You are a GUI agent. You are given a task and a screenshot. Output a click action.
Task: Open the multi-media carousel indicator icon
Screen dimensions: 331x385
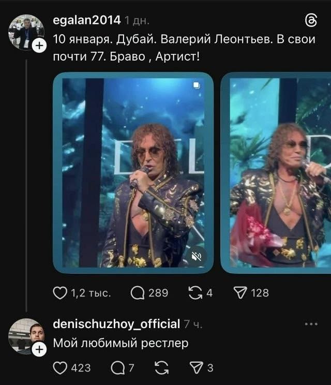[x=196, y=85]
